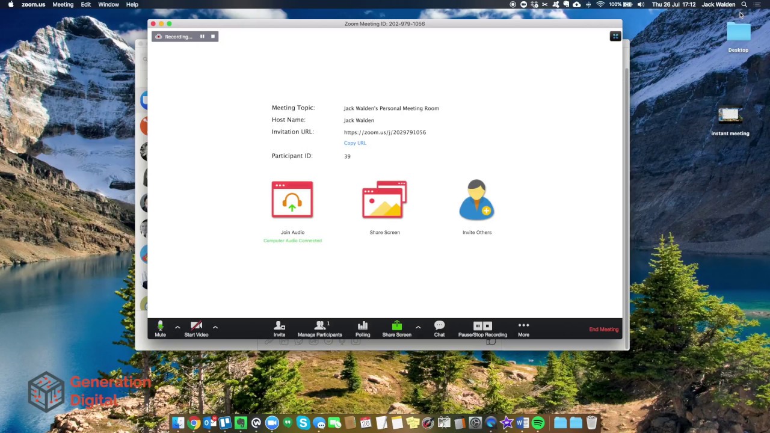
Task: Click End Meeting
Action: pos(603,330)
